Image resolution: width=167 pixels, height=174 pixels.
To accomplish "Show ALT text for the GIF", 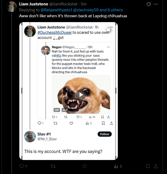I will point(65,110).
